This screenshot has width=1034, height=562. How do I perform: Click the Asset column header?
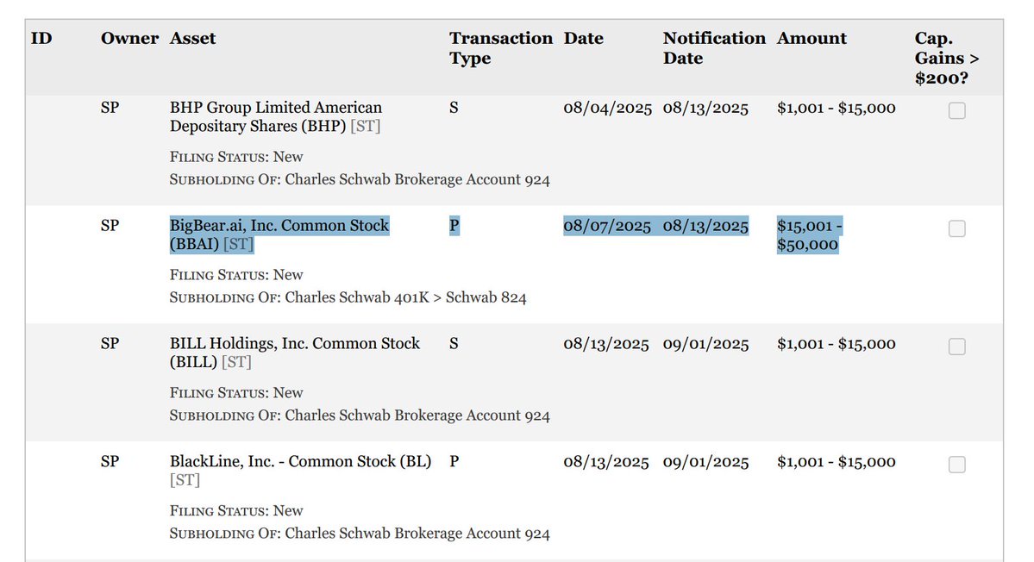tap(193, 39)
